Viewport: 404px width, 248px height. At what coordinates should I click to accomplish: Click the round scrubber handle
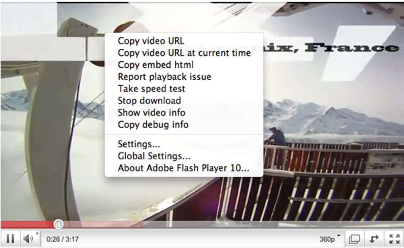[58, 224]
